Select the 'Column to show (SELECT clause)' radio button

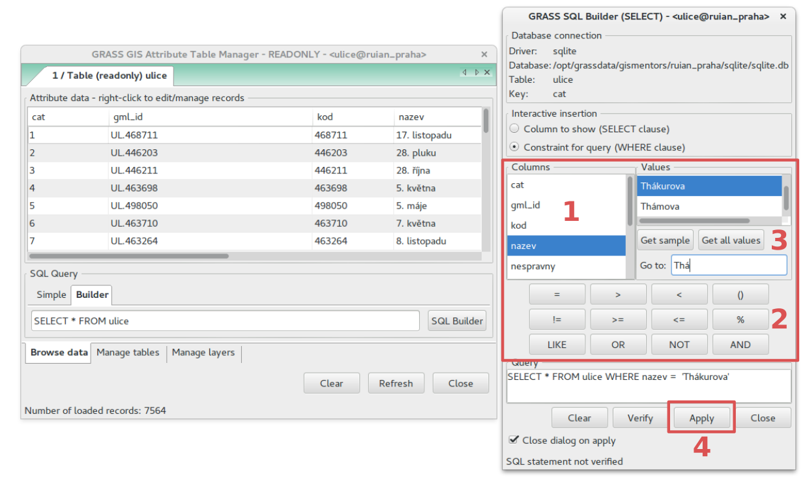click(514, 129)
